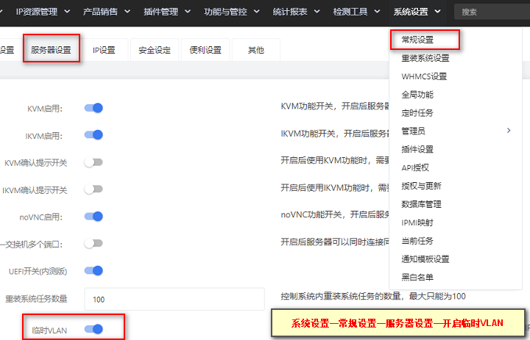Expand the 管理员 submenu arrow
The height and width of the screenshot is (340, 530).
pyautogui.click(x=509, y=131)
